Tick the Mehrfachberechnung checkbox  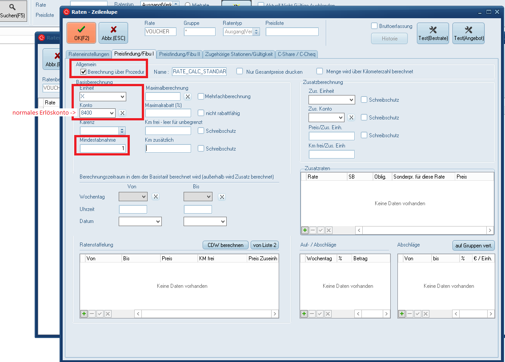[201, 96]
